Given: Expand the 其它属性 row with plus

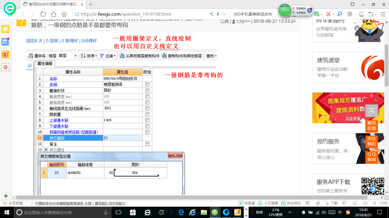Looking at the screenshot, I should (46, 150).
